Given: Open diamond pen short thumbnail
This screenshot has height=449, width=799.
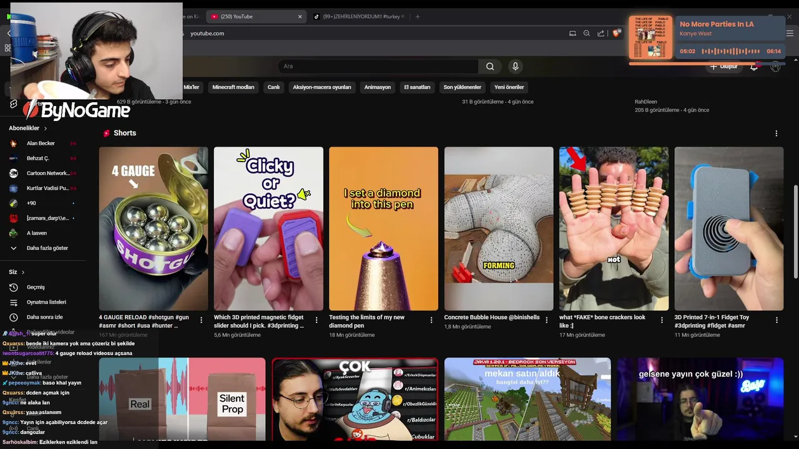Looking at the screenshot, I should 383,229.
